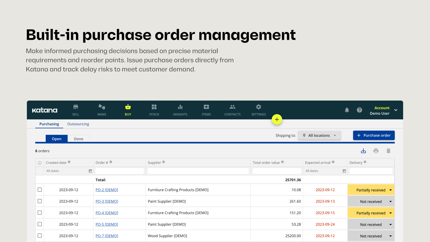Open the STOCK section icon
430x242 pixels.
[154, 106]
